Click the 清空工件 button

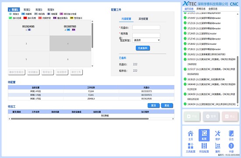click(x=76, y=72)
